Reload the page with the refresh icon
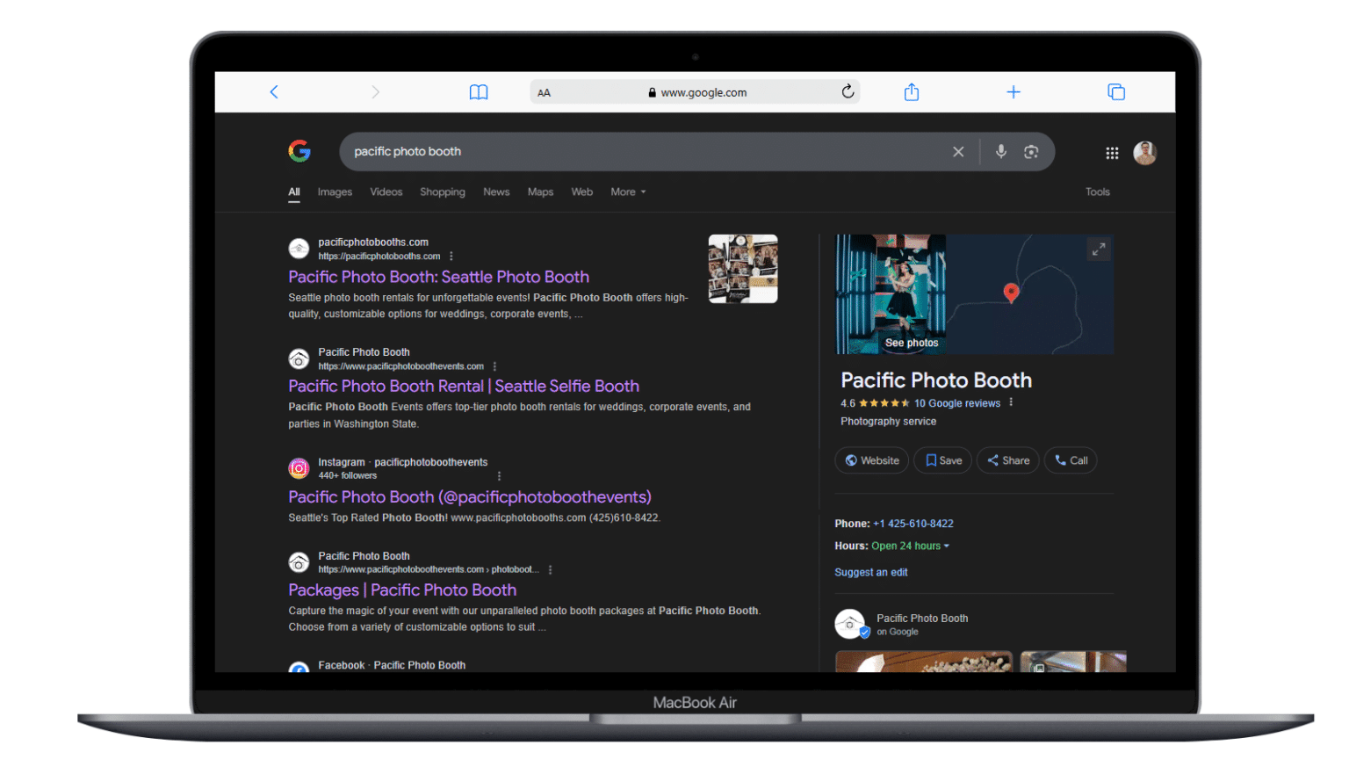The height and width of the screenshot is (767, 1349). tap(848, 91)
